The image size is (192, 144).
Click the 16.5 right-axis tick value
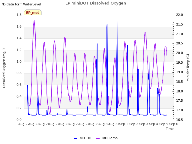tap(179, 120)
